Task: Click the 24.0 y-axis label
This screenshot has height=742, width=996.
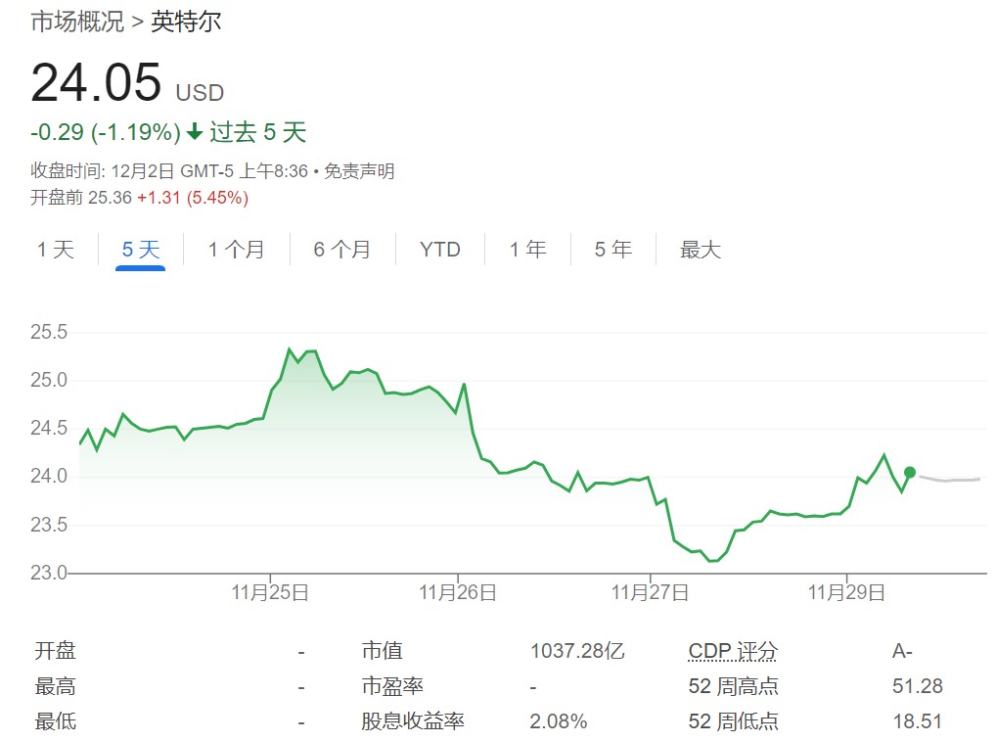Action: [x=49, y=476]
